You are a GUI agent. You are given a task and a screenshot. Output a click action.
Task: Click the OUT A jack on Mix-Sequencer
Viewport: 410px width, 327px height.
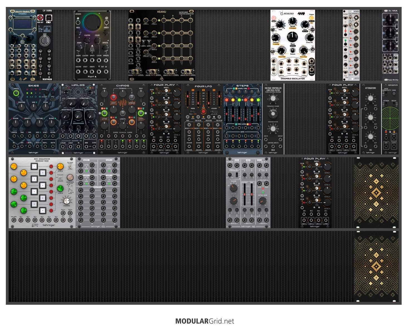[x=63, y=213]
